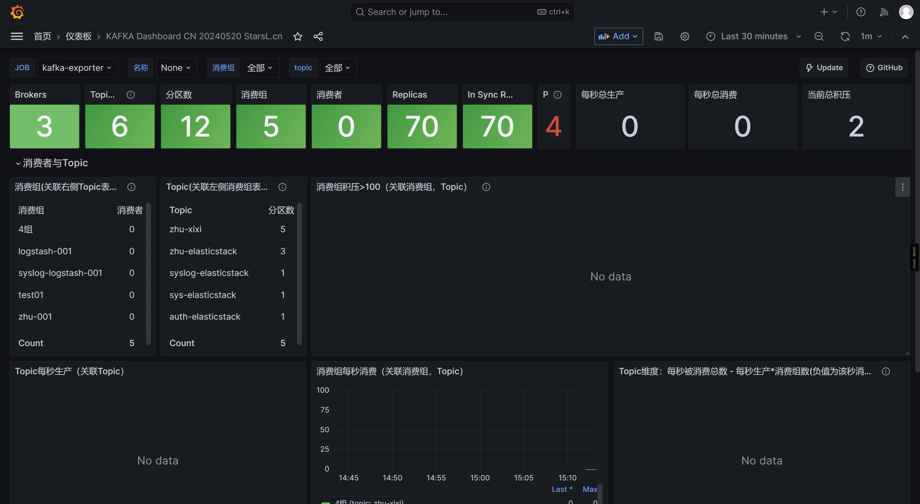
Task: Open the help question mark menu
Action: (861, 12)
